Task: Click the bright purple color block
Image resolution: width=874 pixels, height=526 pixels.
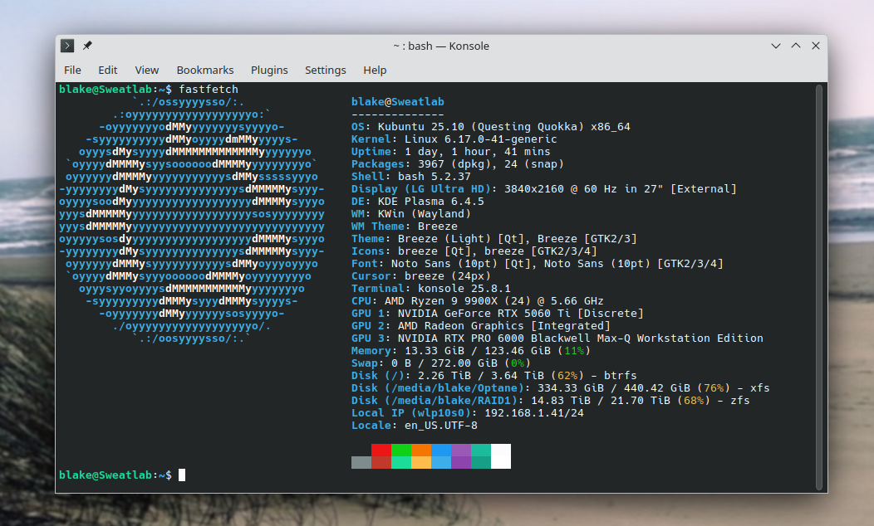Action: pyautogui.click(x=461, y=450)
